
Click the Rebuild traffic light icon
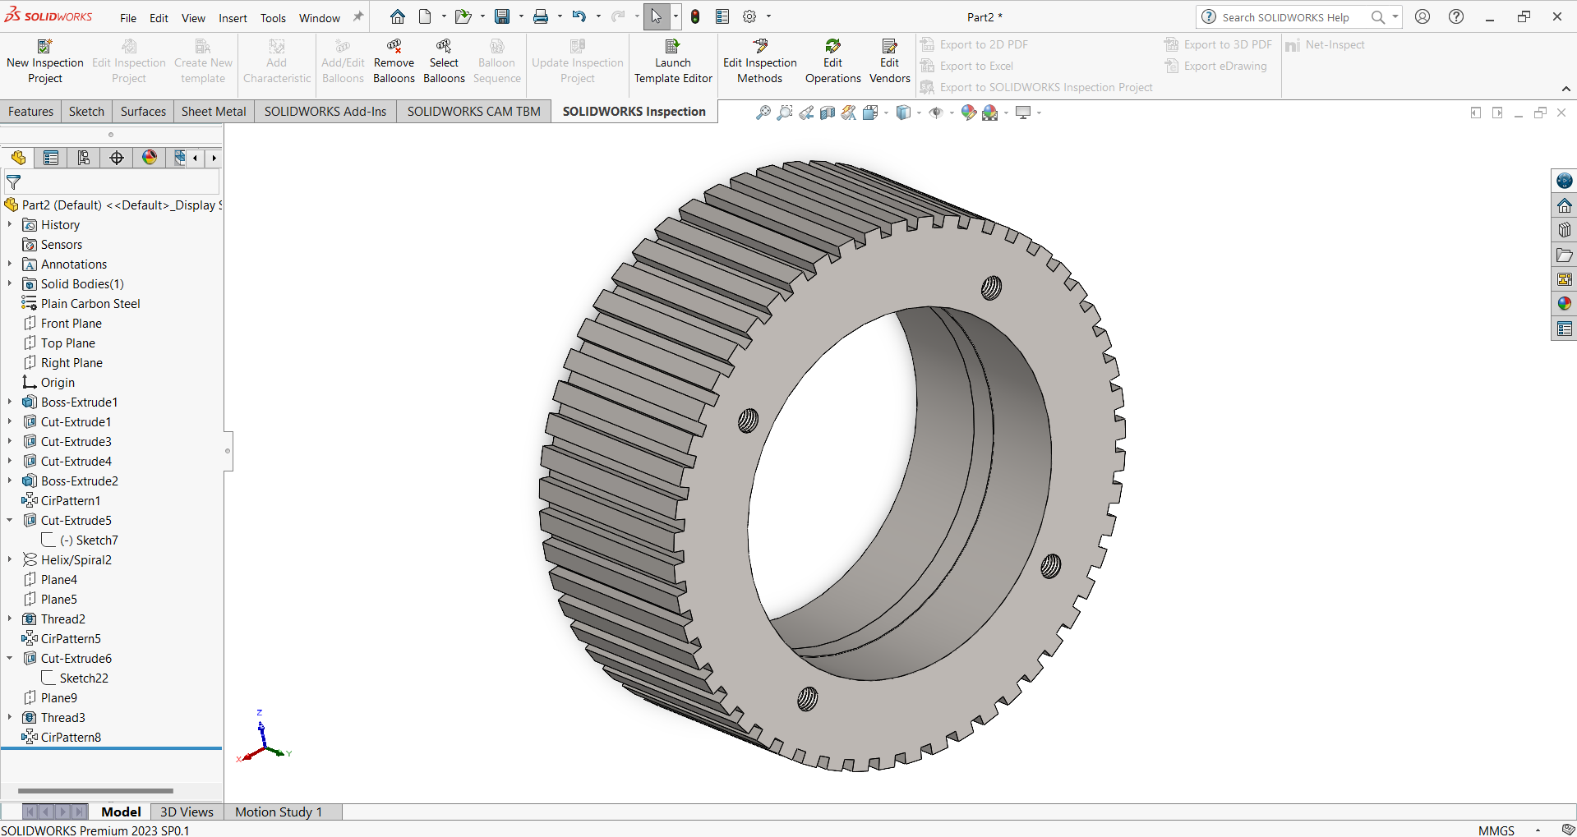coord(695,16)
